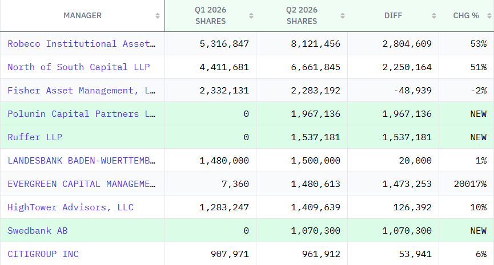Select Swedbank Q2 shares 1,070,300
Screen dimensions: 494x265
316,231
